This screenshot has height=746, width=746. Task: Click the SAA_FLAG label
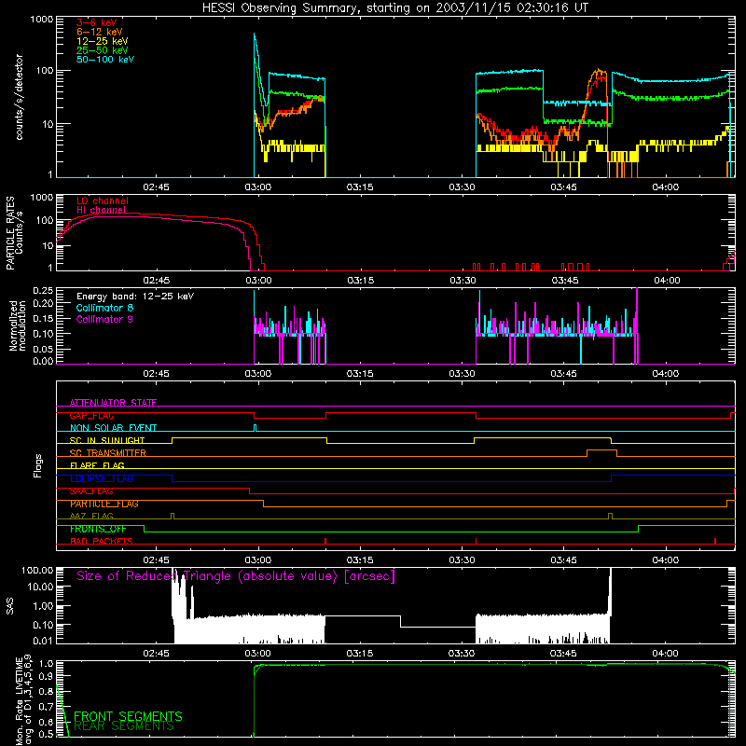pyautogui.click(x=91, y=491)
